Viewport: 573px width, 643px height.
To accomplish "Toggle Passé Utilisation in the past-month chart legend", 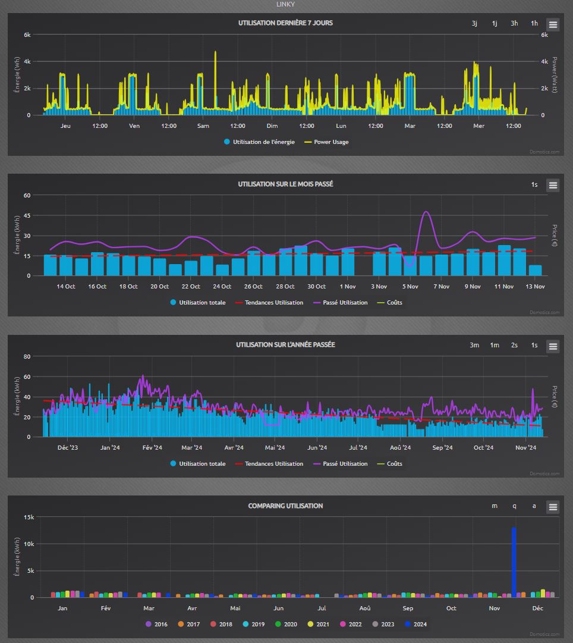I will coord(340,303).
